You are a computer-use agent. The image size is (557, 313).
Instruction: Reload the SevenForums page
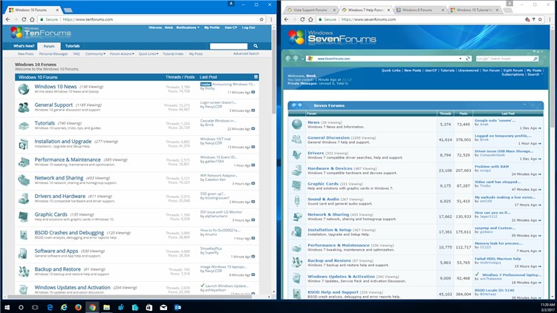coord(303,19)
